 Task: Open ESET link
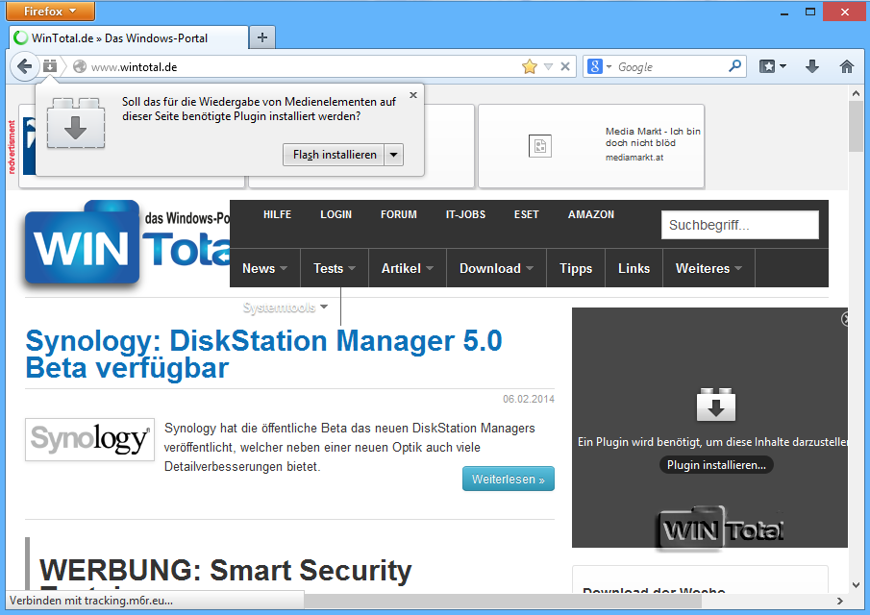[x=526, y=214]
